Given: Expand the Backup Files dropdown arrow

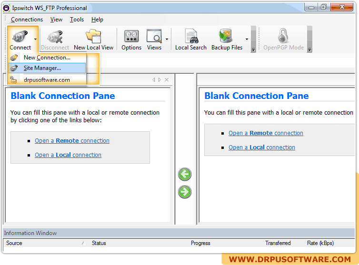Looking at the screenshot, I should 247,39.
